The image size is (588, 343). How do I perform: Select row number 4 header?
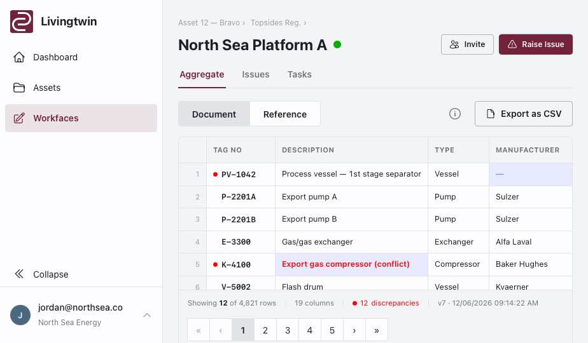pos(193,242)
